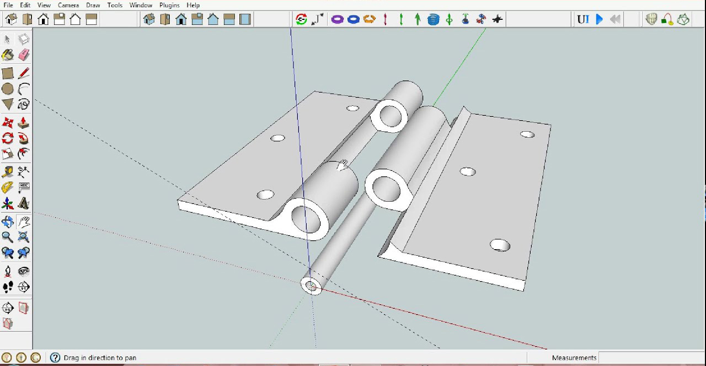The image size is (706, 366).
Task: Select the Eraser tool
Action: (x=24, y=55)
